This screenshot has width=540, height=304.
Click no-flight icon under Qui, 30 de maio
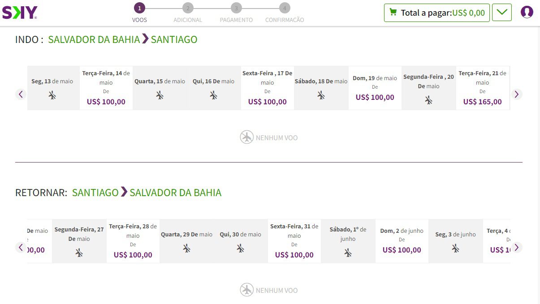241,248
